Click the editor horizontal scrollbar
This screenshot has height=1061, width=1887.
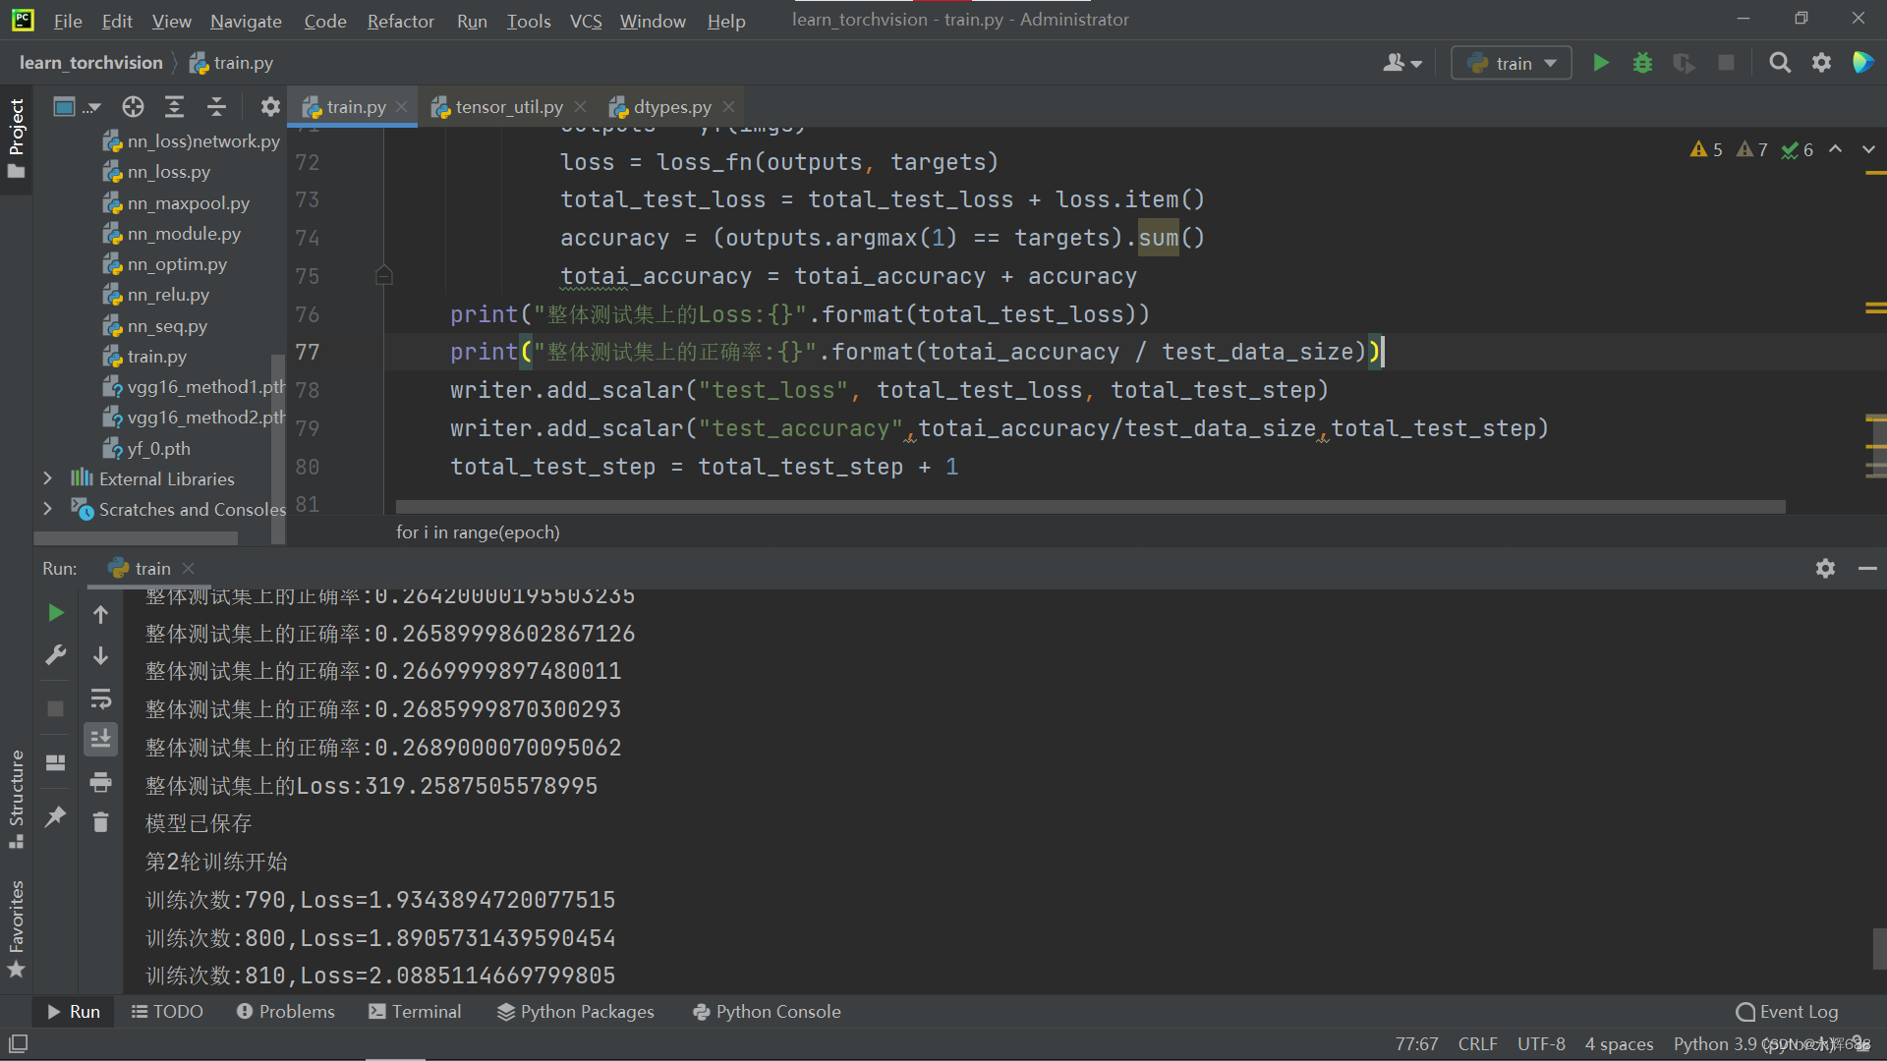(1089, 507)
